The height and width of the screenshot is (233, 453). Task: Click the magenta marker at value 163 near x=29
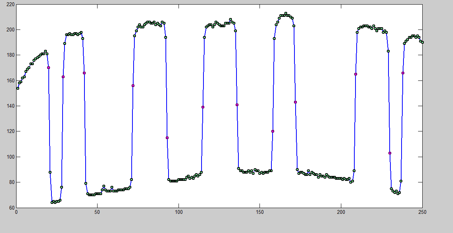63,77
